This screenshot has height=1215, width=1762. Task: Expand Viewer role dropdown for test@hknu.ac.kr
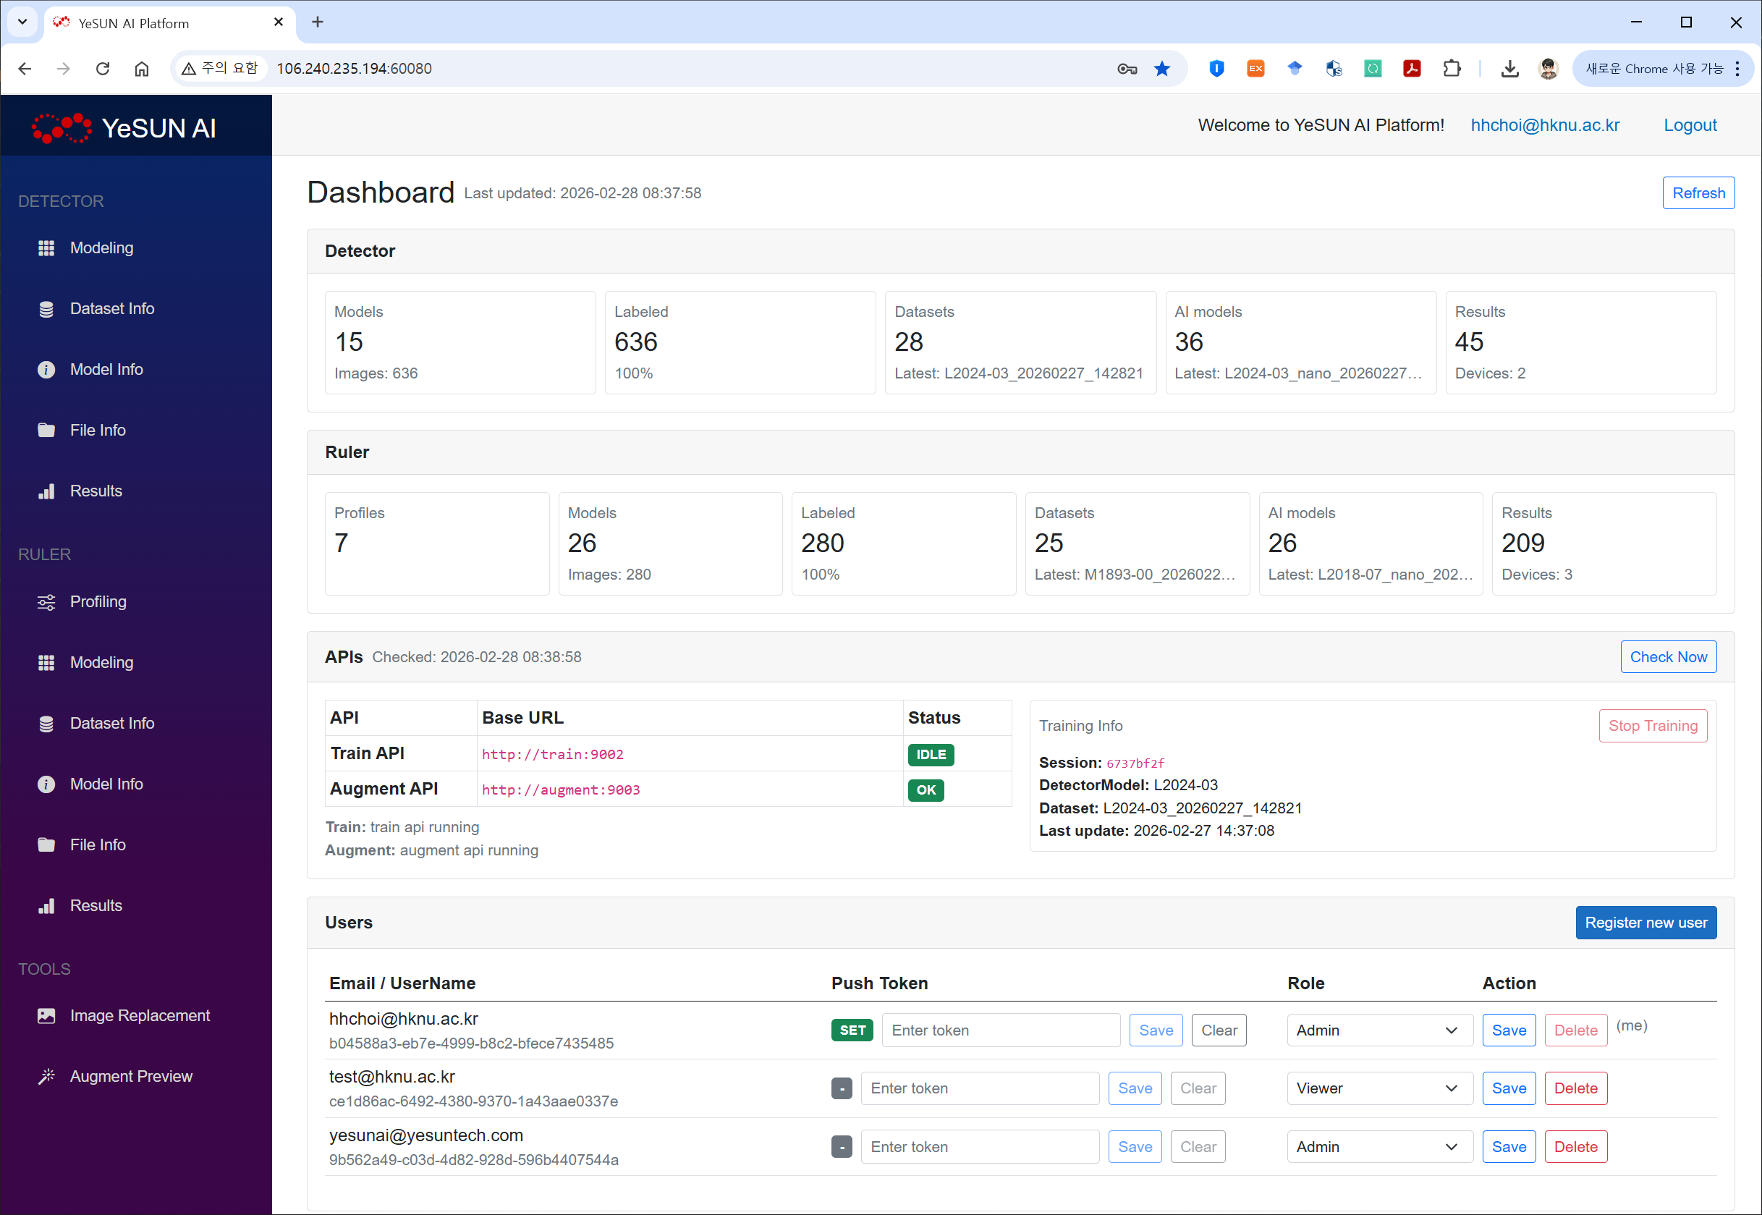[x=1378, y=1088]
